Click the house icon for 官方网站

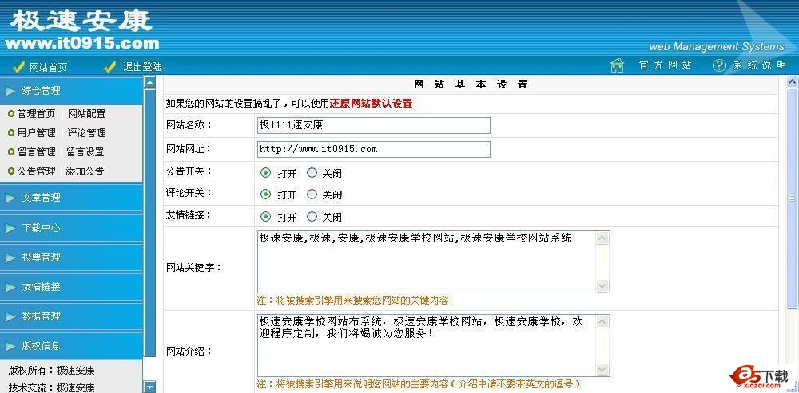(x=617, y=65)
